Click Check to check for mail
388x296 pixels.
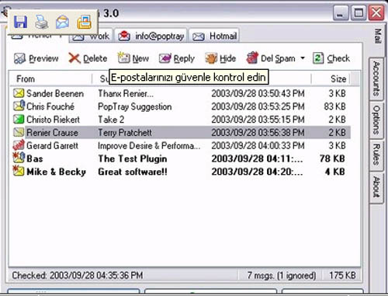coord(331,58)
